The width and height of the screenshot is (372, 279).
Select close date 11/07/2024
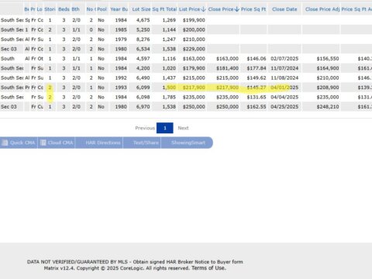[x=284, y=68]
